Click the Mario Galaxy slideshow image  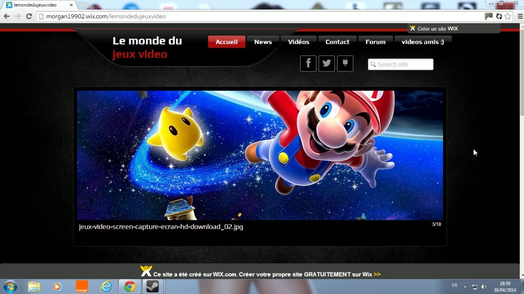[260, 155]
